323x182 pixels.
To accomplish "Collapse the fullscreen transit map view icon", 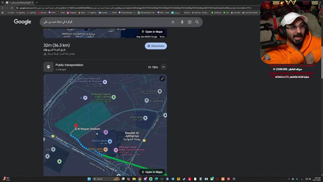I will [x=162, y=79].
